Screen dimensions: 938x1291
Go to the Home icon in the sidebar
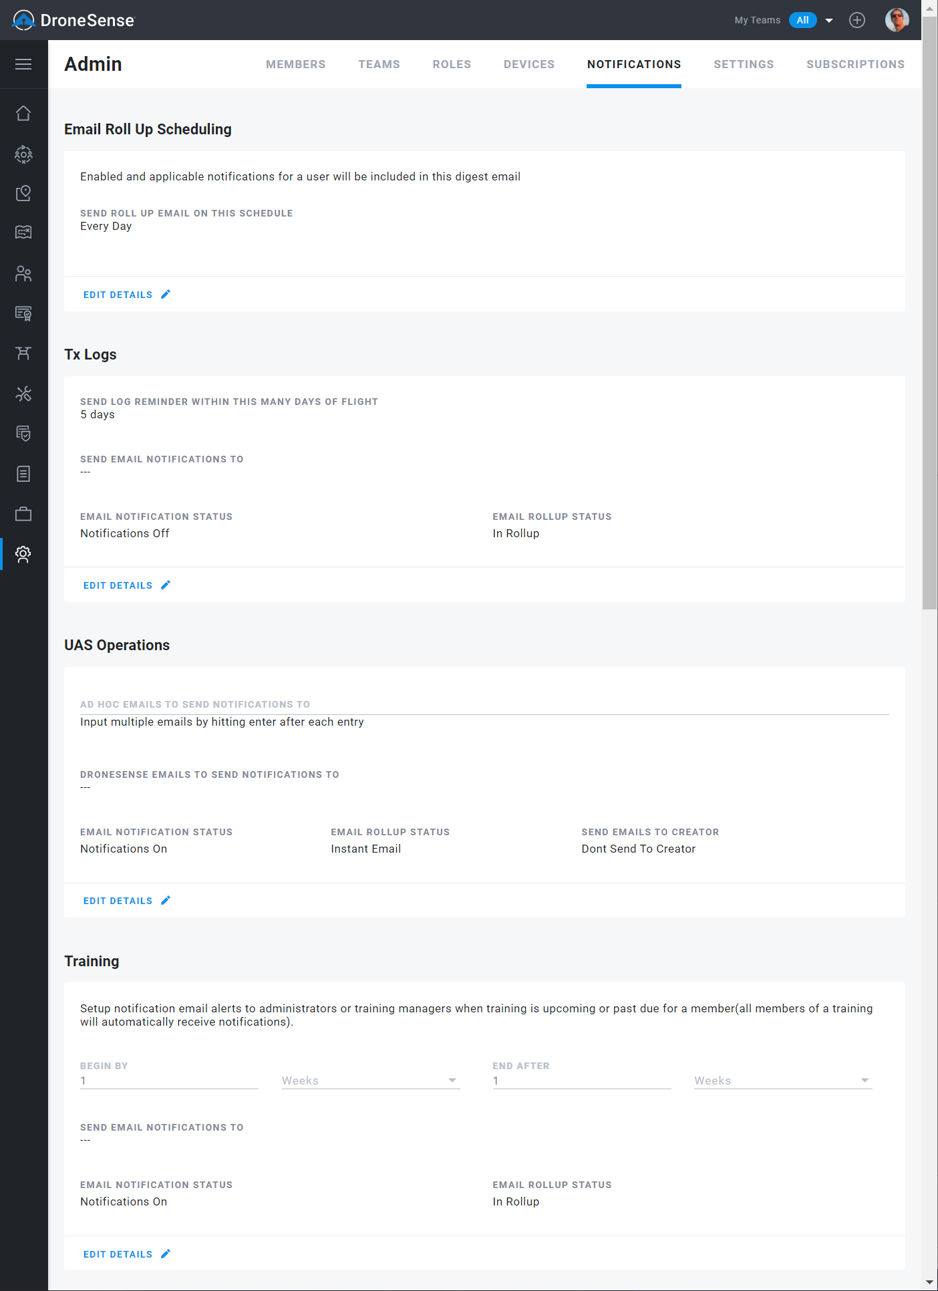[x=23, y=114]
